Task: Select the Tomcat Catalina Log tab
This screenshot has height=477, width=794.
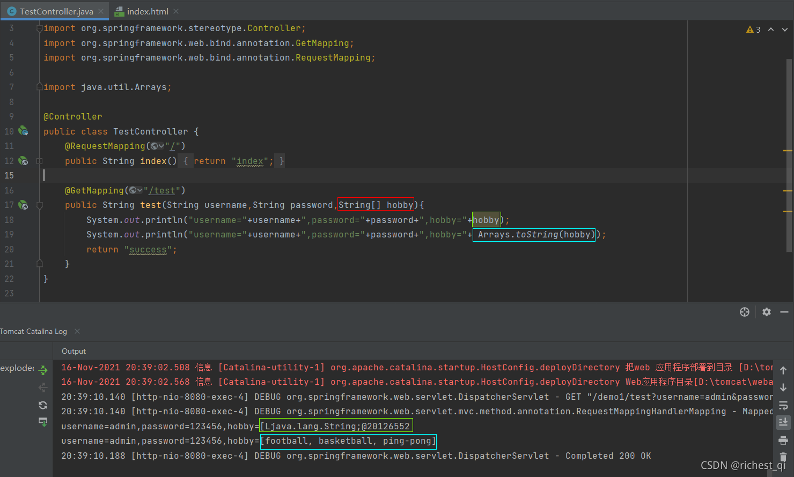Action: (x=34, y=331)
